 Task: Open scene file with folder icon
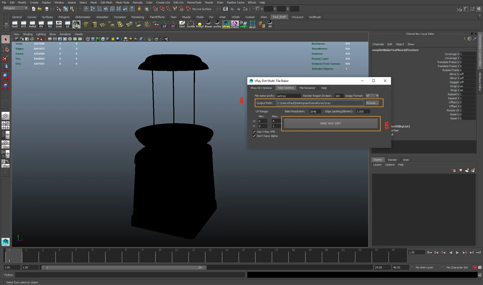pyautogui.click(x=40, y=9)
